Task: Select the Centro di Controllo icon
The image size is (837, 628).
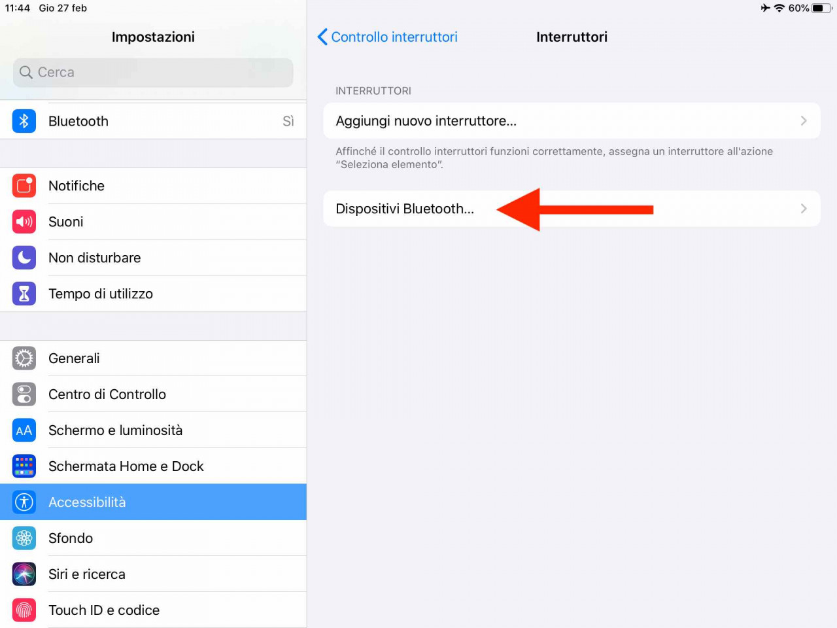Action: [x=24, y=394]
